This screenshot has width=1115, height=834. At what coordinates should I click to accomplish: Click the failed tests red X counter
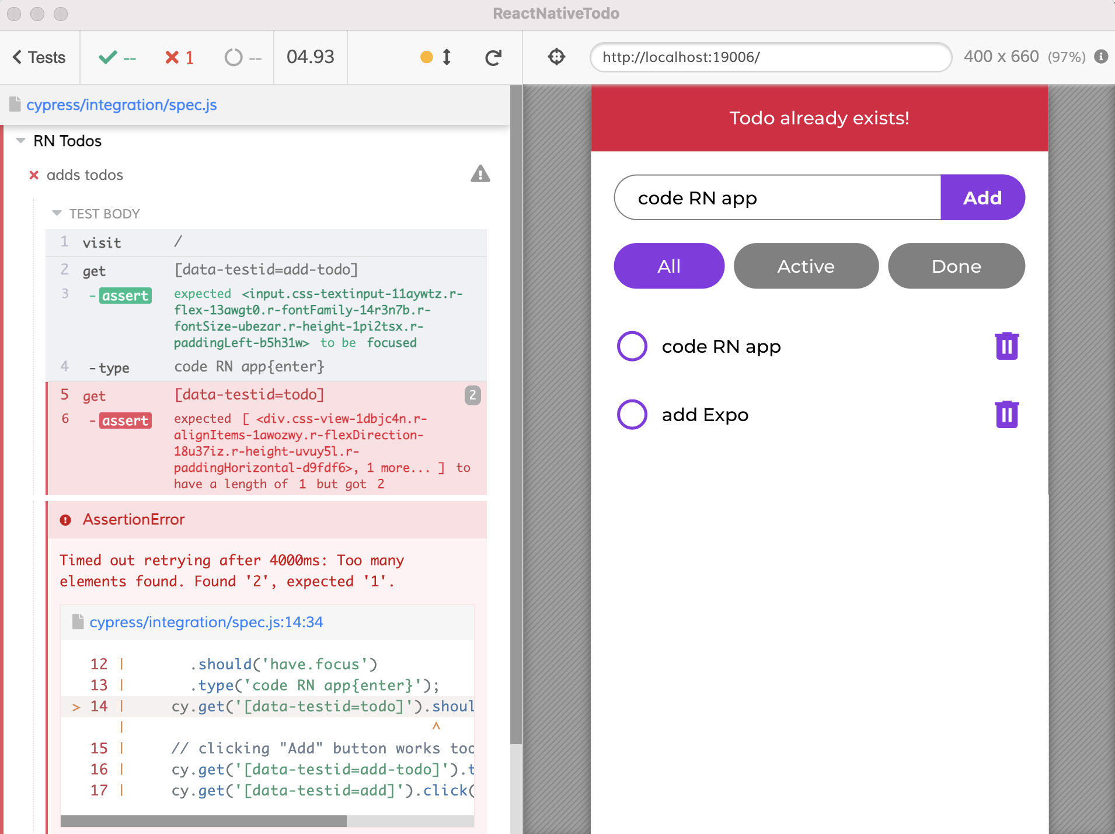coord(179,57)
